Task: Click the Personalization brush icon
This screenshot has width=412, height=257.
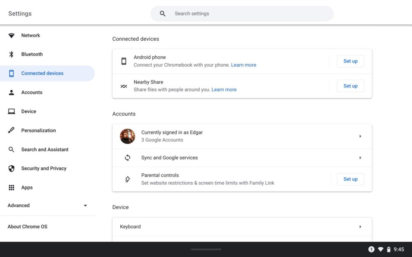Action: (x=12, y=130)
